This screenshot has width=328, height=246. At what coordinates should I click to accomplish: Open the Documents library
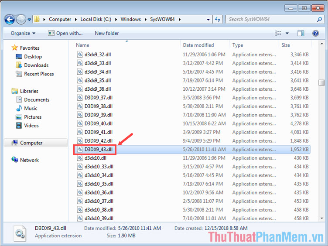tap(33, 99)
